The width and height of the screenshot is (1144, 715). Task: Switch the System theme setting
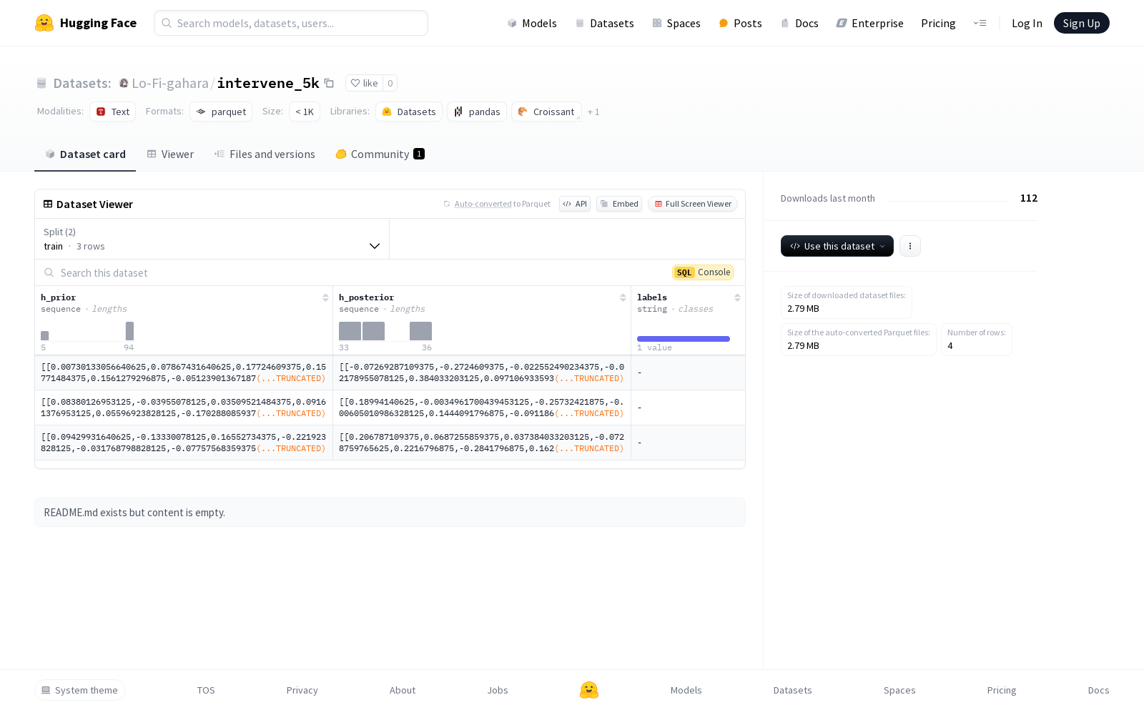point(80,690)
